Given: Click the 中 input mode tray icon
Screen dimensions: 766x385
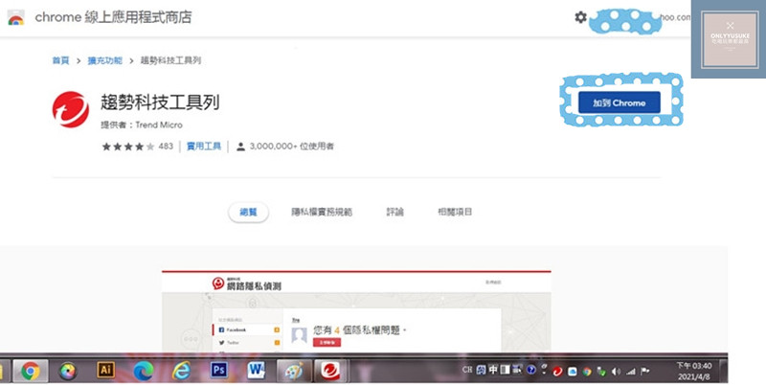Looking at the screenshot, I should (493, 370).
